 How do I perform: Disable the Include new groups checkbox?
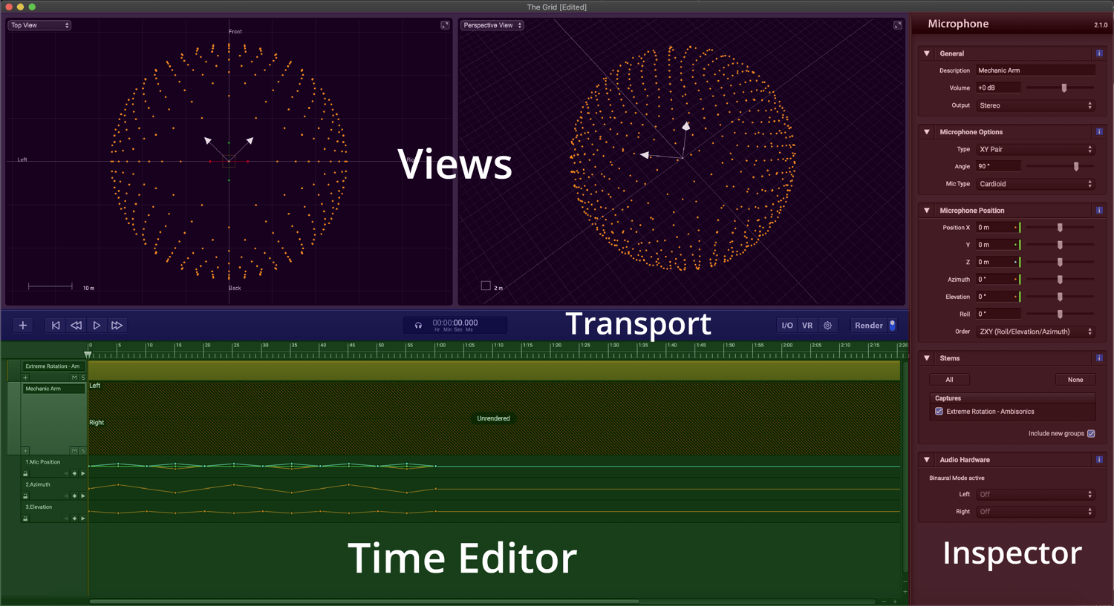pos(1091,433)
